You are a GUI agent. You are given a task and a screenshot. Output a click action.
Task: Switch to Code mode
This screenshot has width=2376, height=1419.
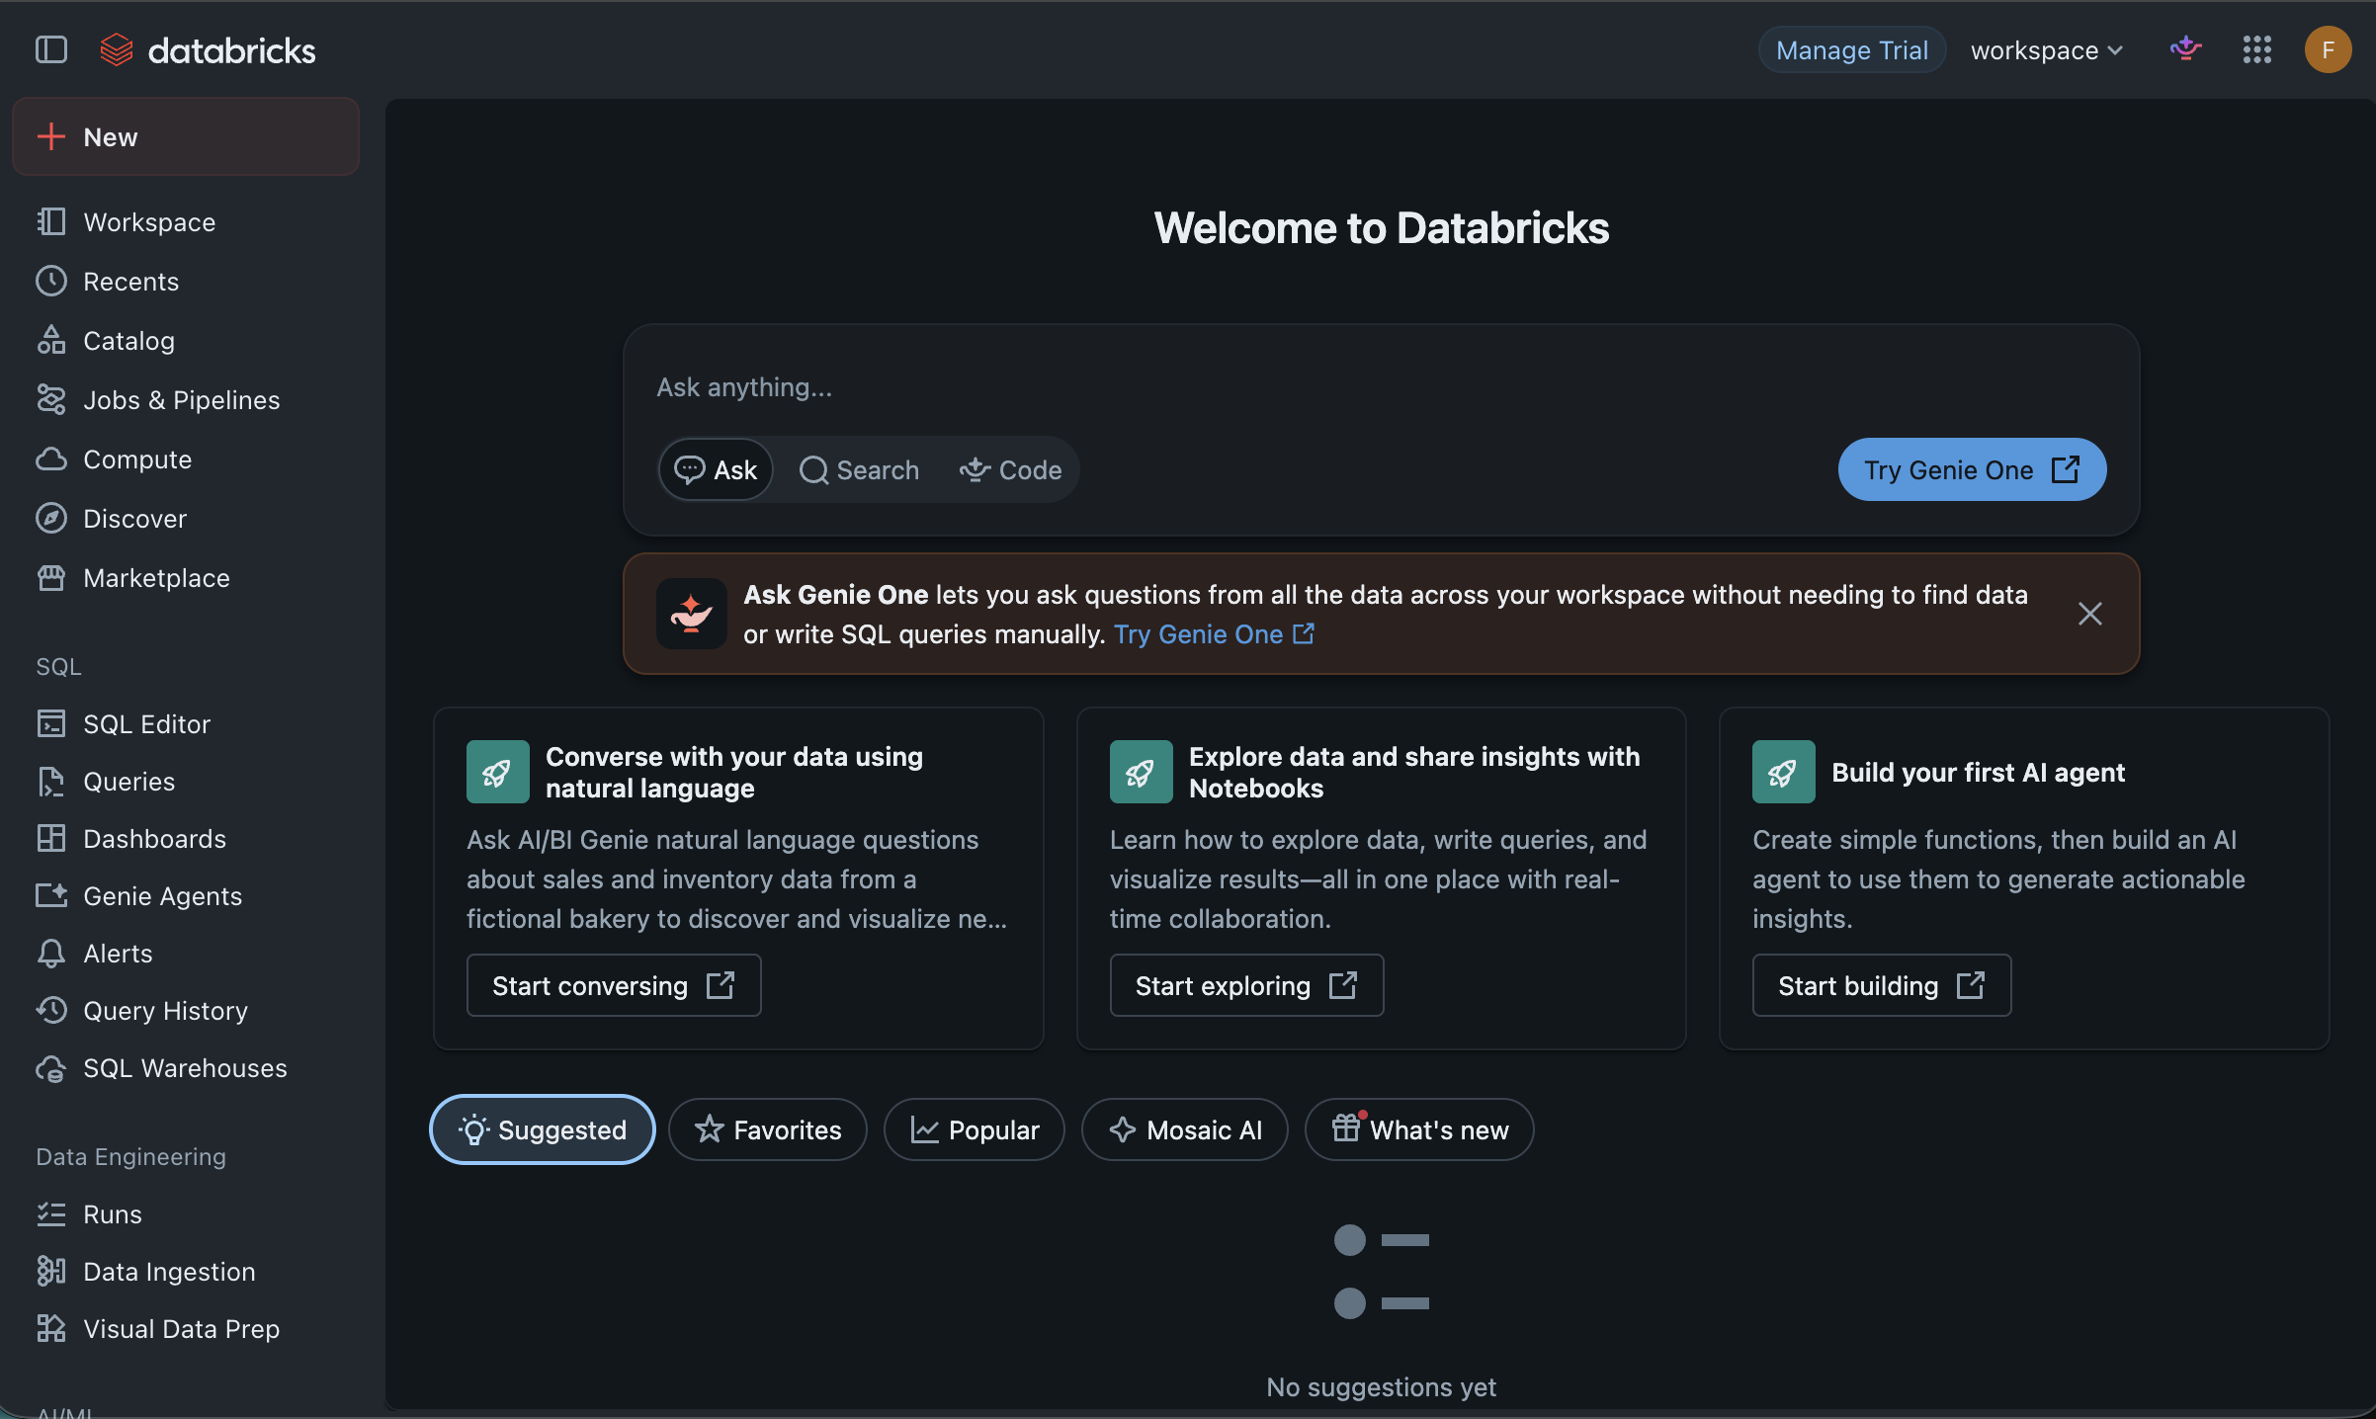(x=1010, y=469)
